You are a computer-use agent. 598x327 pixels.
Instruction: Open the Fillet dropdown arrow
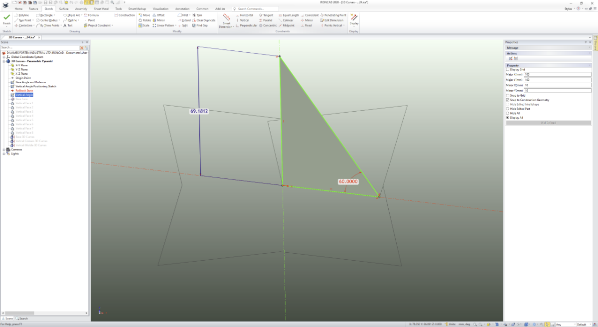pyautogui.click(x=190, y=15)
